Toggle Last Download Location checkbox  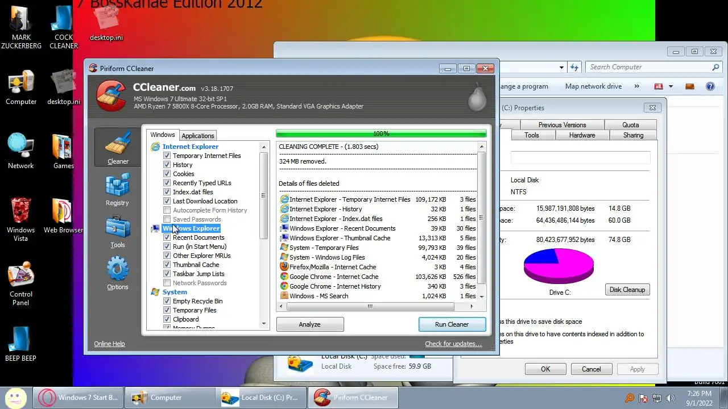(x=167, y=201)
